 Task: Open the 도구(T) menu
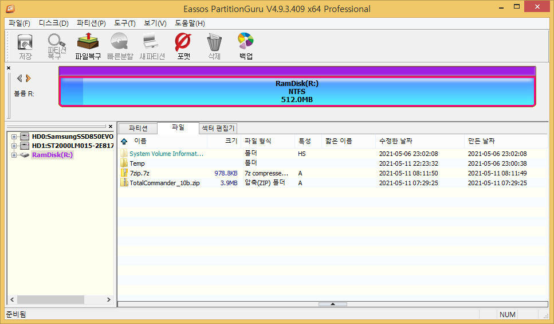125,24
